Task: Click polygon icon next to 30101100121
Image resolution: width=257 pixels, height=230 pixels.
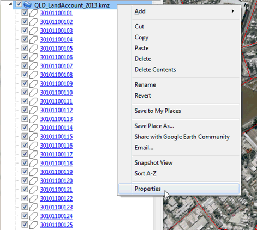Action: coord(33,190)
